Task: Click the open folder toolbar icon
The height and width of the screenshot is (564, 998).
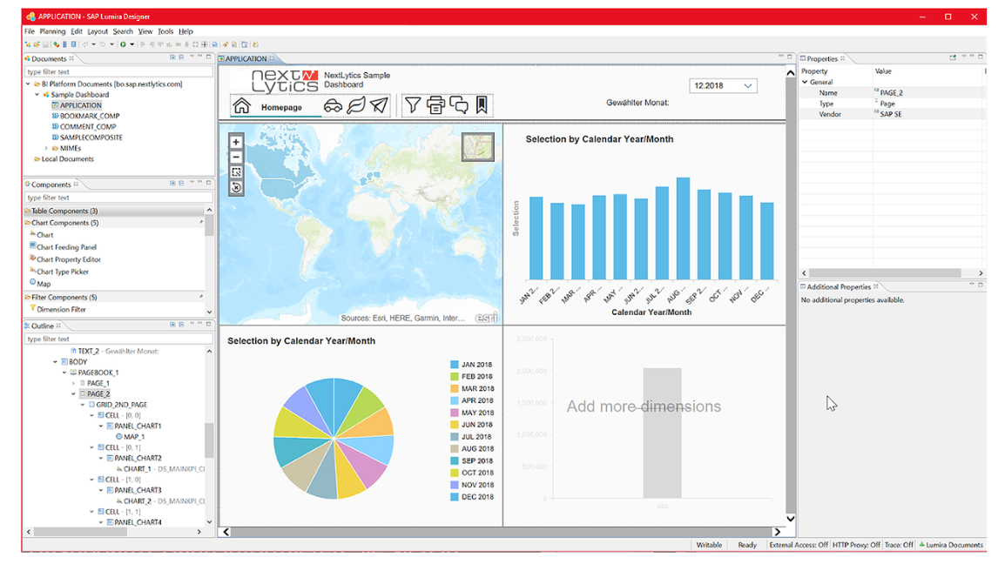Action: 37,44
